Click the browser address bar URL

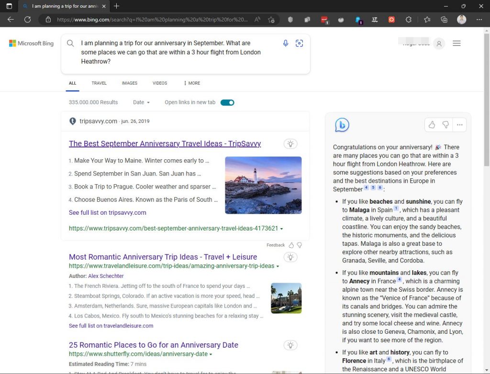(152, 20)
